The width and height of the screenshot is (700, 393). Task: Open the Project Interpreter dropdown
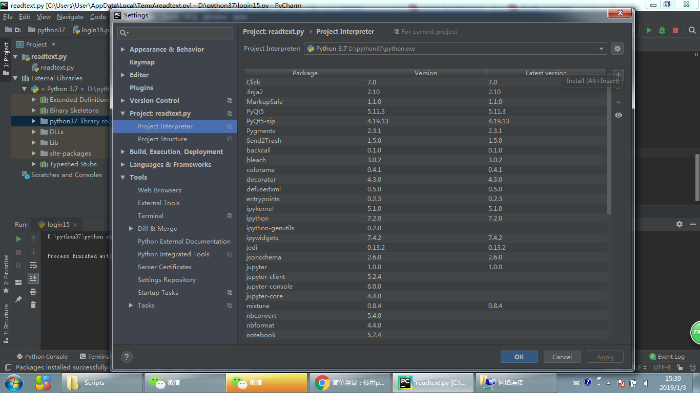(601, 48)
